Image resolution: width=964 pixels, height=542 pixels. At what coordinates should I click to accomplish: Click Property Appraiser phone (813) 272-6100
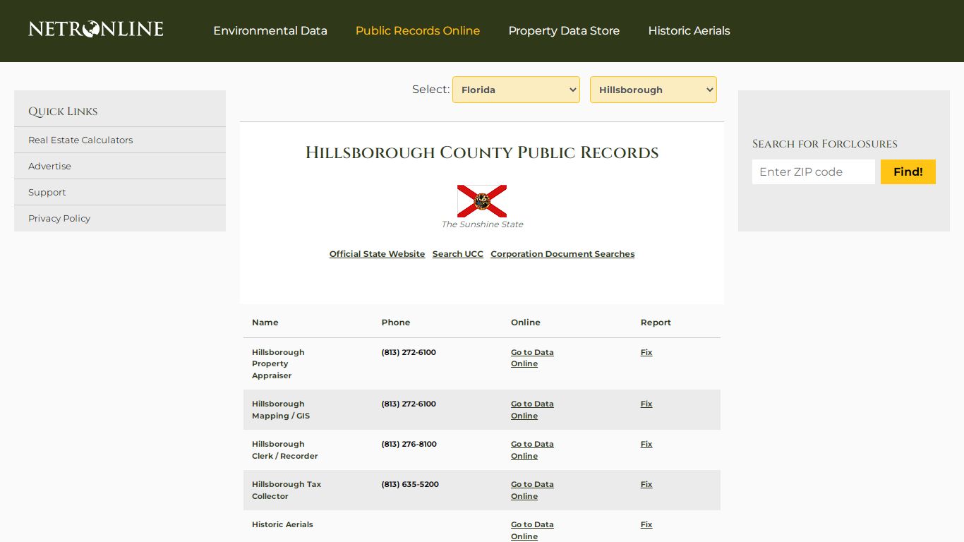pos(409,352)
